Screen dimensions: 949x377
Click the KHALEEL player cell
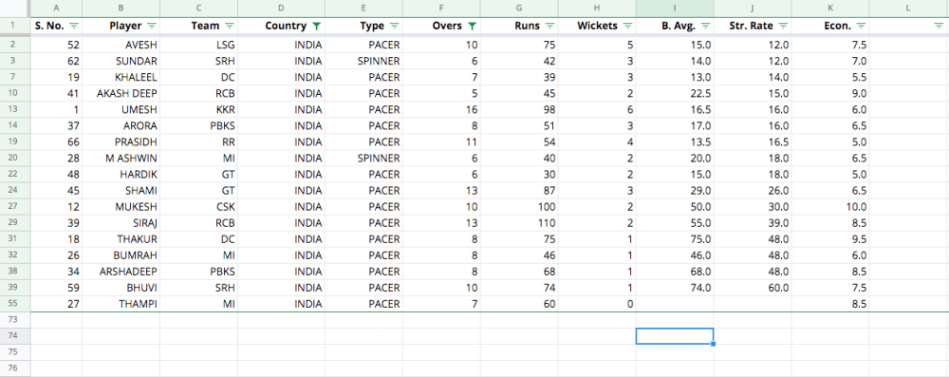click(x=121, y=78)
